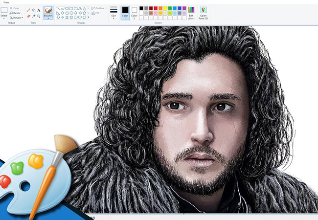Open the View ribbon tab
The width and height of the screenshot is (318, 220).
6,2
